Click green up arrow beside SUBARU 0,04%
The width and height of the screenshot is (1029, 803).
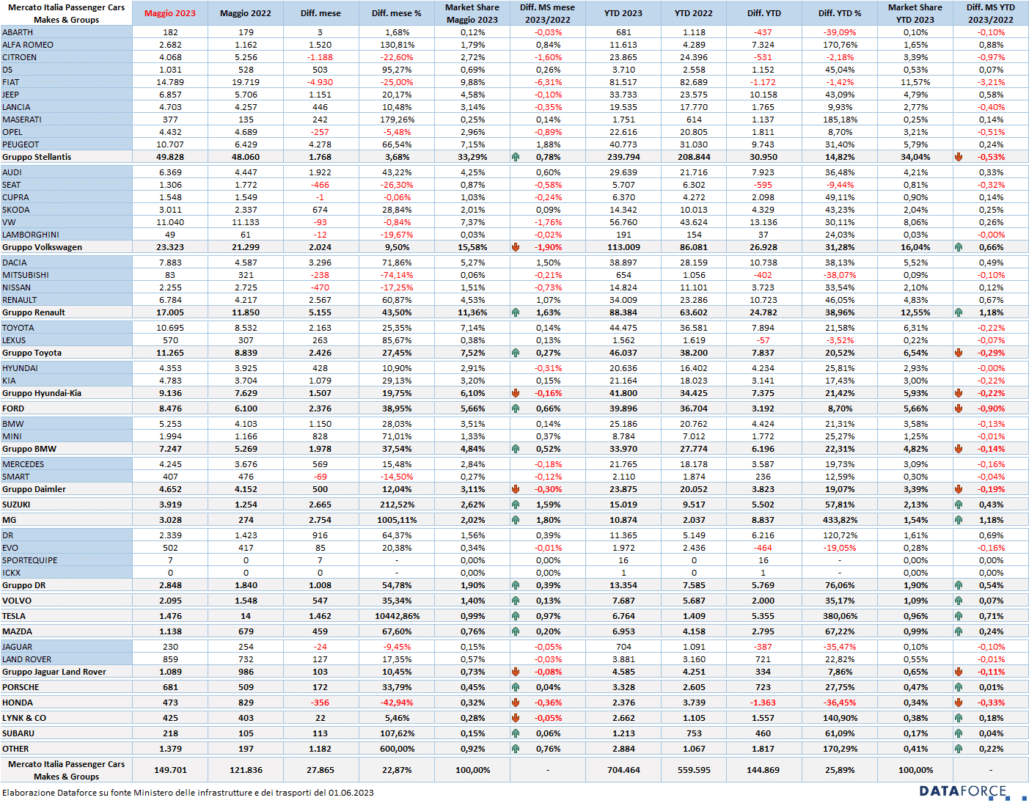(958, 733)
